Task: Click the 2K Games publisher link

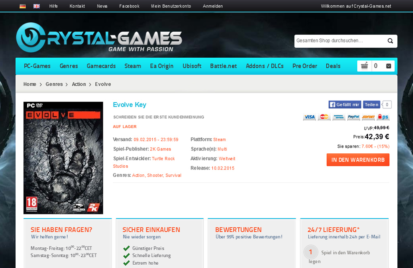Action: coord(160,149)
